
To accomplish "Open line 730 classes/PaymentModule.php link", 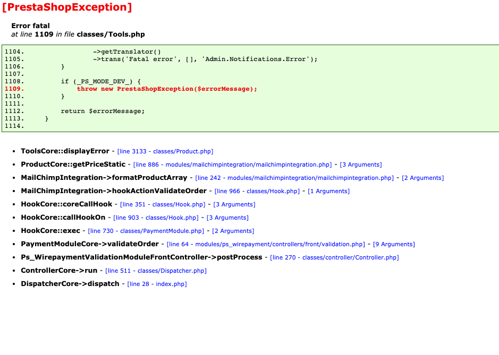I will pos(146,231).
